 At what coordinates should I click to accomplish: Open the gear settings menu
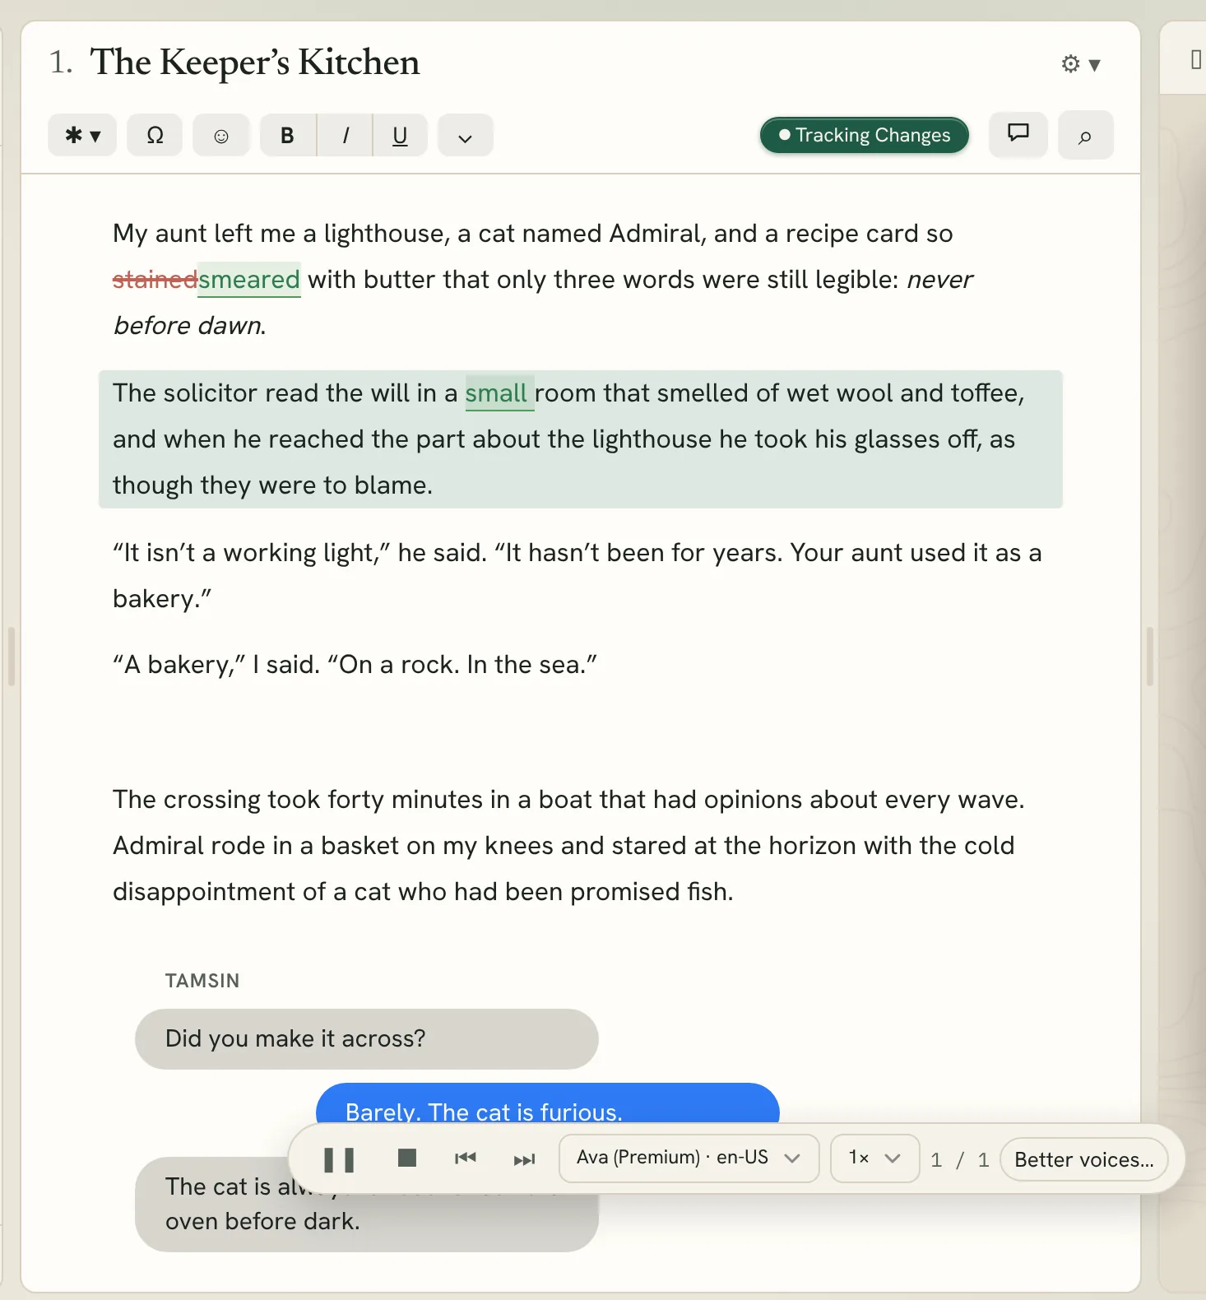click(1080, 64)
